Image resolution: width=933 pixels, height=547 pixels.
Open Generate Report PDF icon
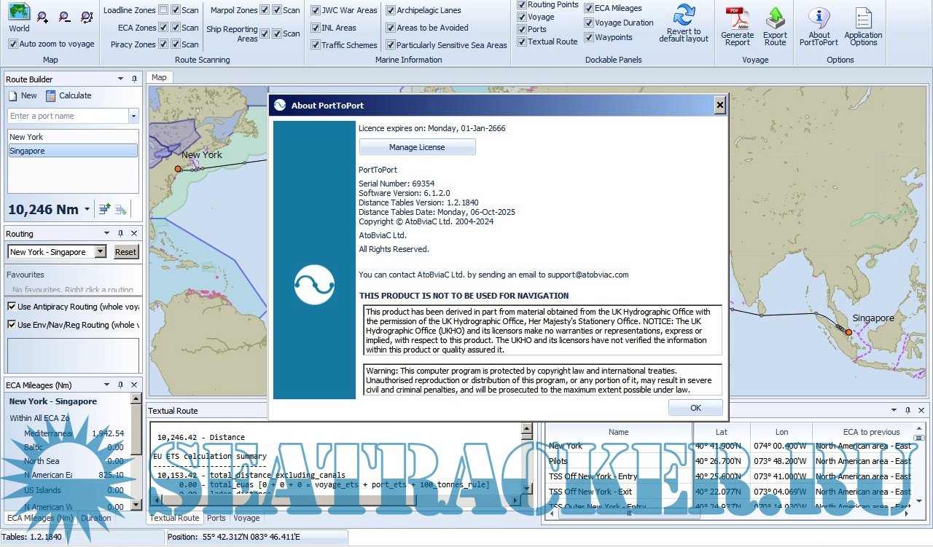[737, 17]
